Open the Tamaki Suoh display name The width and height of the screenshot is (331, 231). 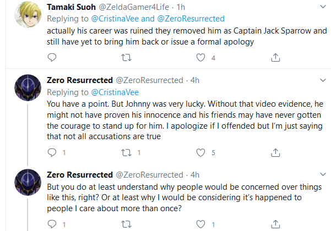(x=71, y=7)
